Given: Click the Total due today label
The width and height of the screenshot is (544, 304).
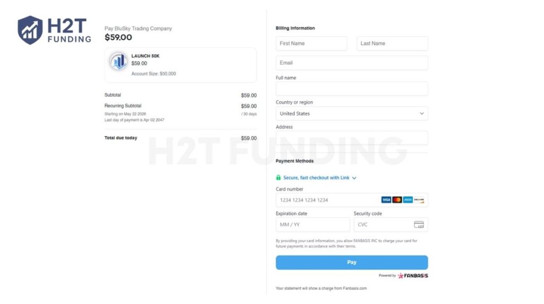Looking at the screenshot, I should tap(121, 138).
